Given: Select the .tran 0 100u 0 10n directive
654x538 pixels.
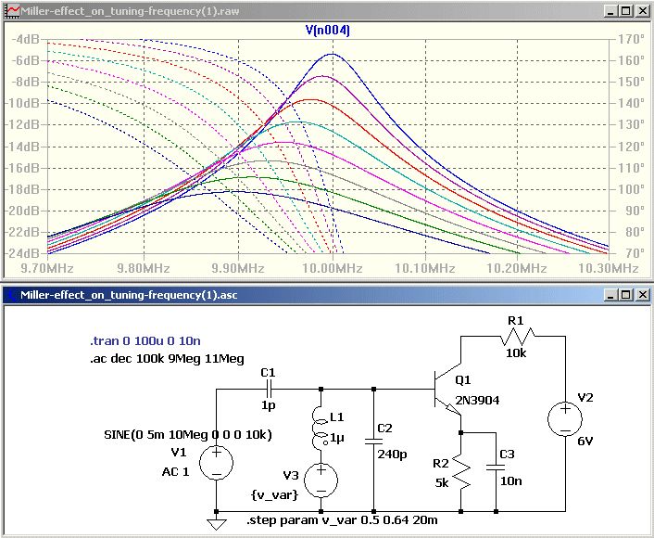Looking at the screenshot, I should tap(145, 340).
